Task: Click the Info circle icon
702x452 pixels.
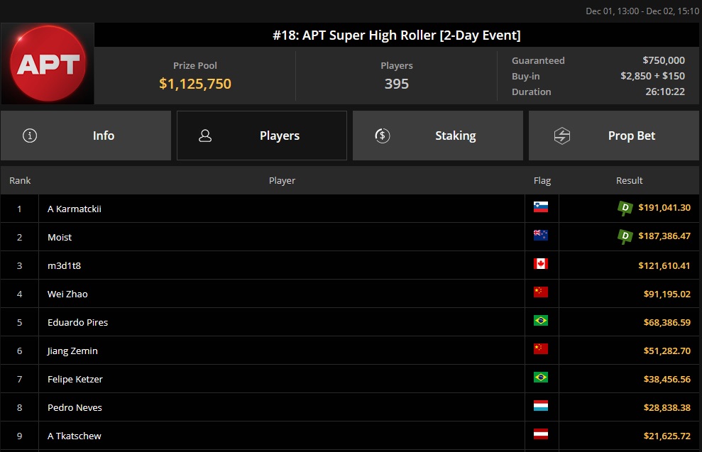Action: (x=30, y=136)
